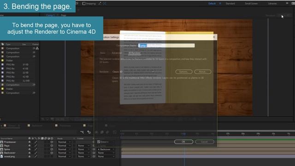Screen dimensions: 295x166
Task: Click quality switch for Frontcover layer
Action: point(35,142)
